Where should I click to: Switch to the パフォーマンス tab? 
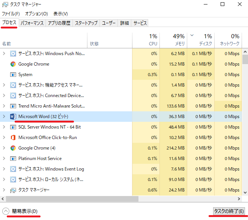(x=32, y=23)
